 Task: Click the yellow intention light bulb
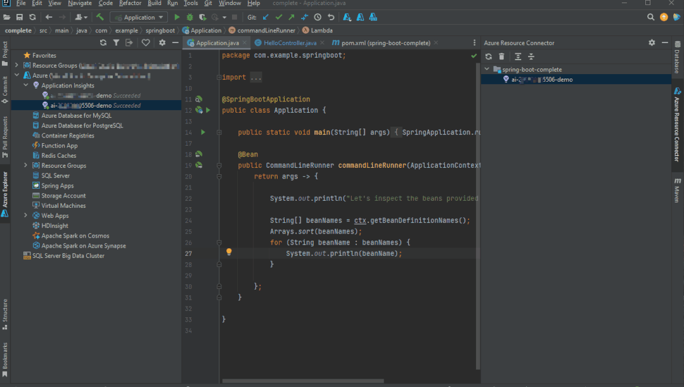[x=229, y=252]
